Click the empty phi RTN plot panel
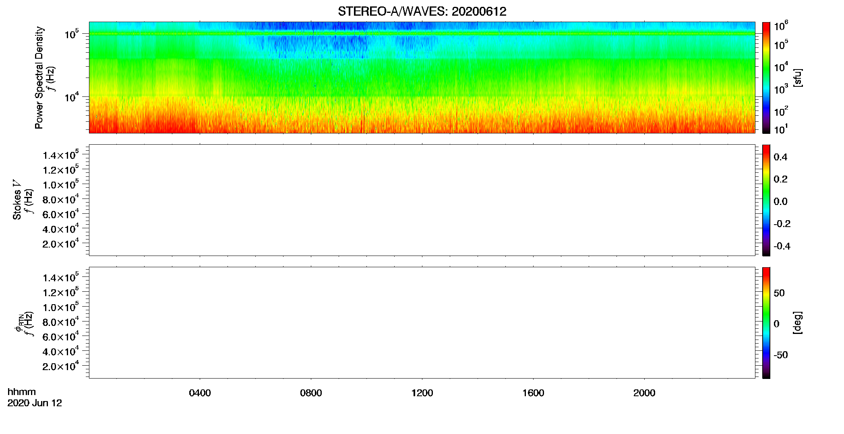This screenshot has height=434, width=844. click(422, 323)
